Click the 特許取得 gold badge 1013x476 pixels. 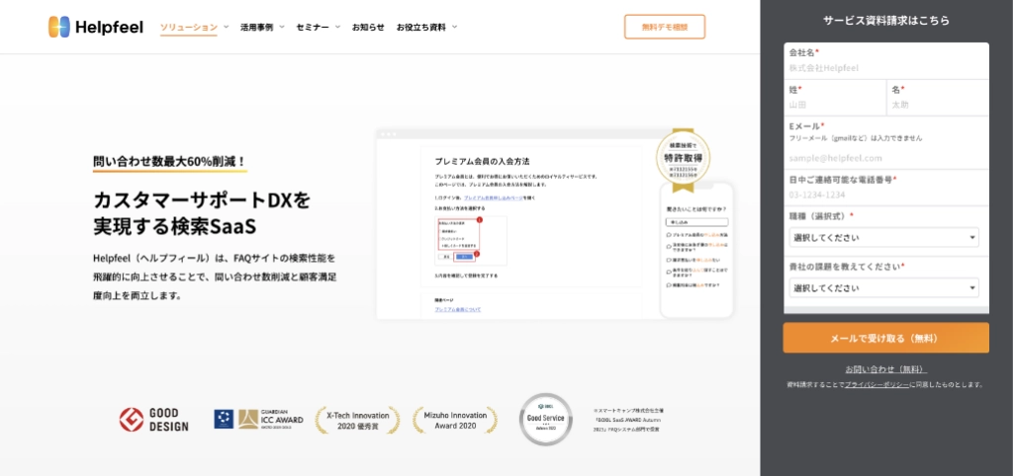pyautogui.click(x=683, y=159)
